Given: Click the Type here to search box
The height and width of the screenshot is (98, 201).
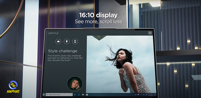Looking at the screenshot, I should [59, 95].
